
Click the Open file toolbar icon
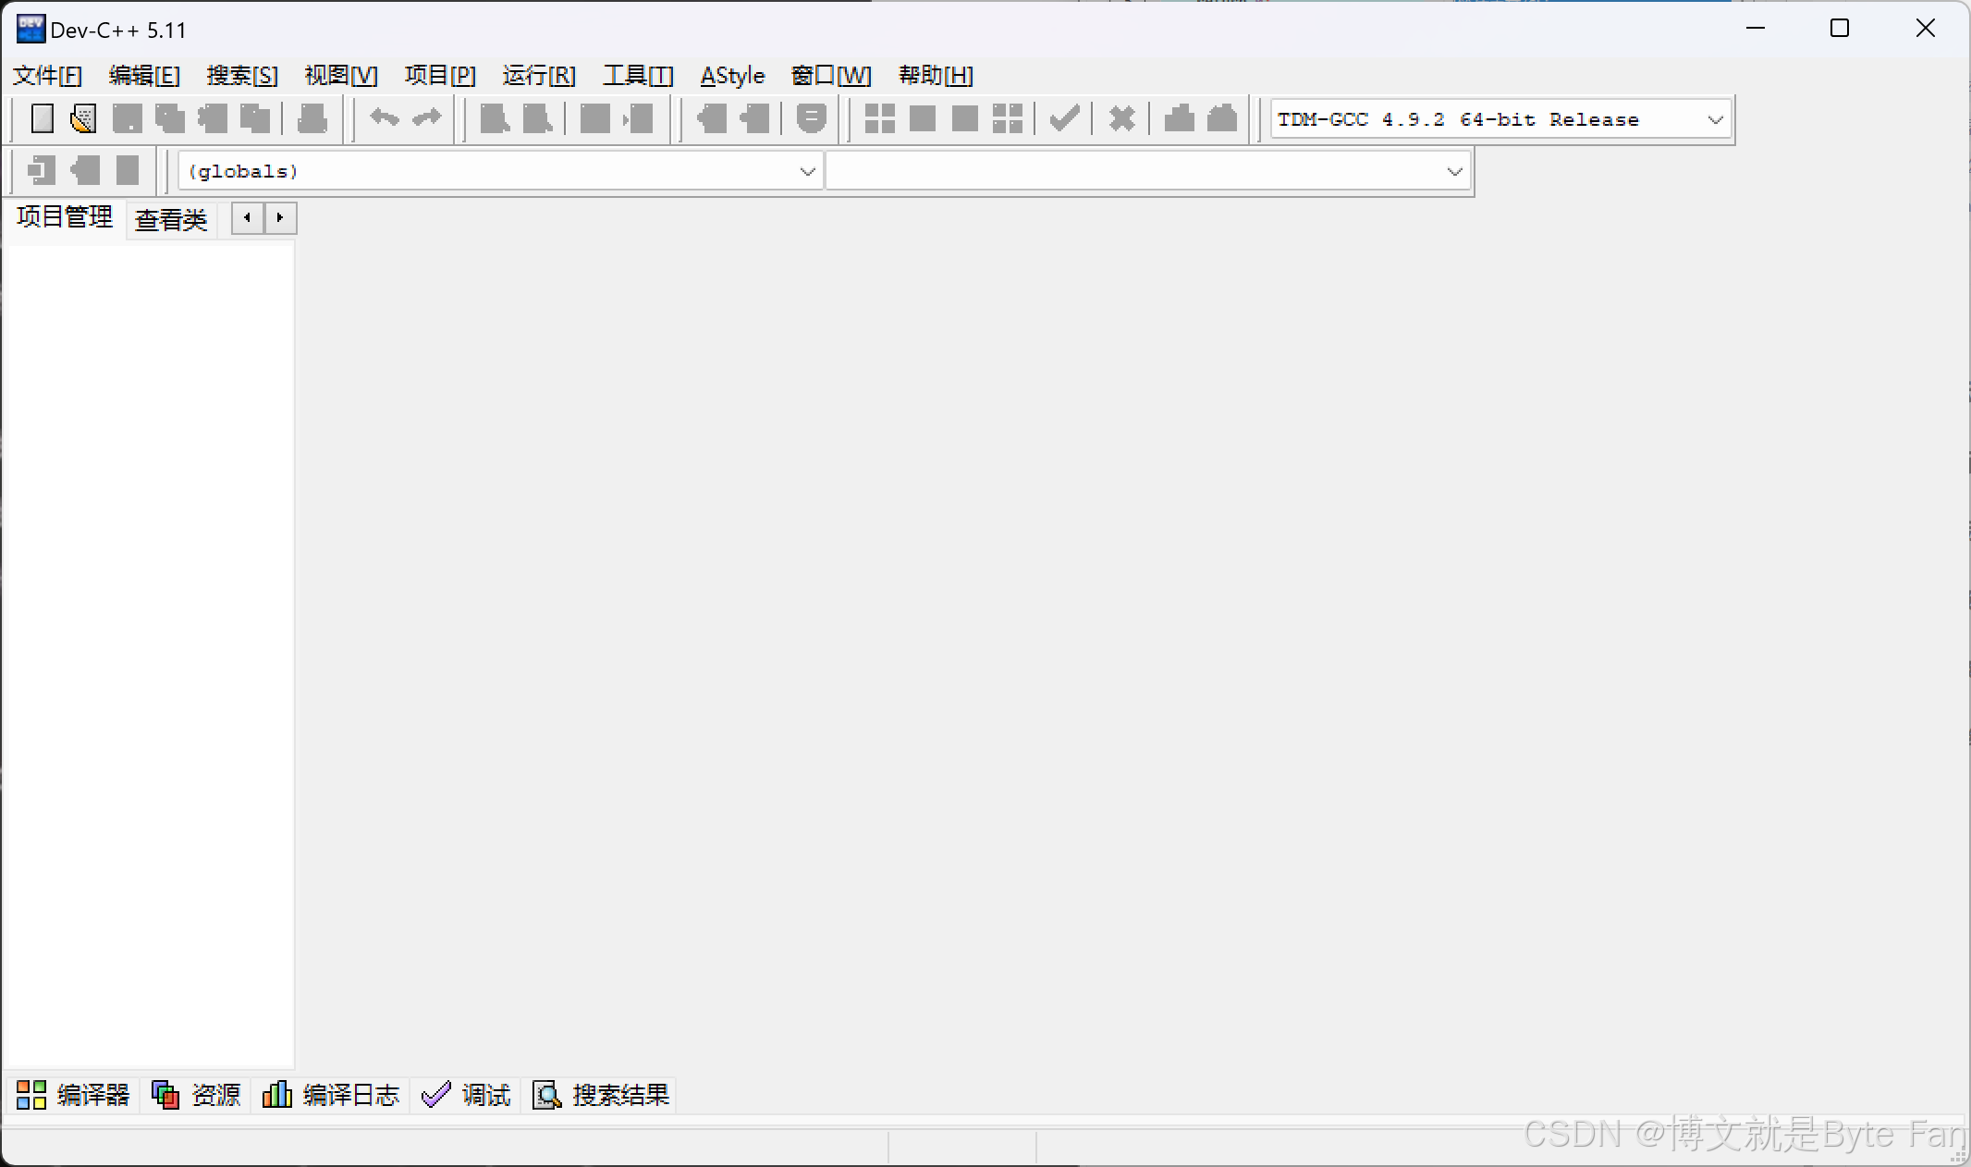coord(83,118)
